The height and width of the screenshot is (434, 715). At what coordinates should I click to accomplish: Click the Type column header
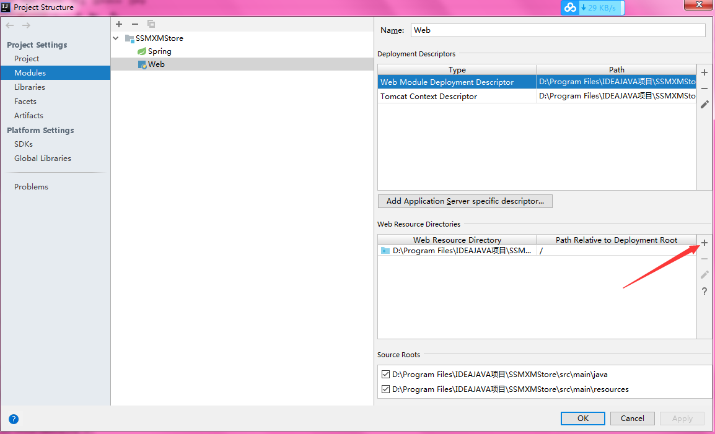pyautogui.click(x=457, y=70)
